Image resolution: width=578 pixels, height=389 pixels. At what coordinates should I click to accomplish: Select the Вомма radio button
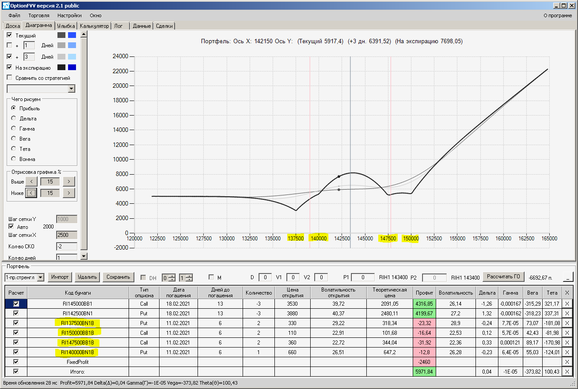14,159
